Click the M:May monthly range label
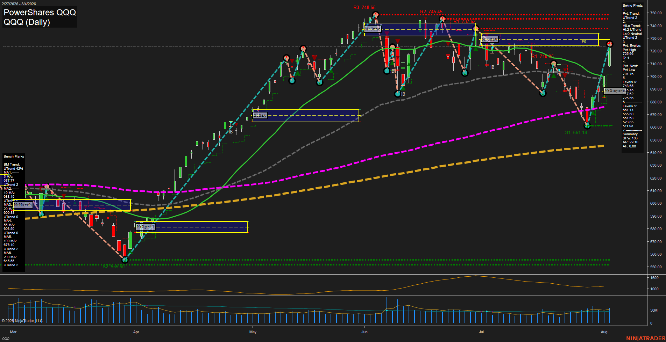Screen dimensions: 666x342 pyautogui.click(x=260, y=115)
